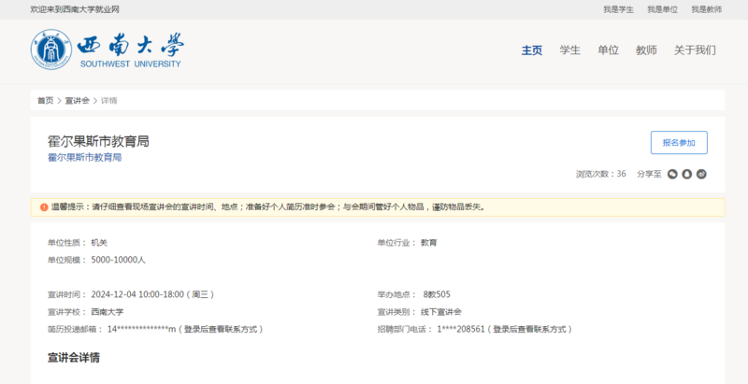Screen dimensions: 748x384
Task: Click 分享至 label
Action: pos(649,174)
